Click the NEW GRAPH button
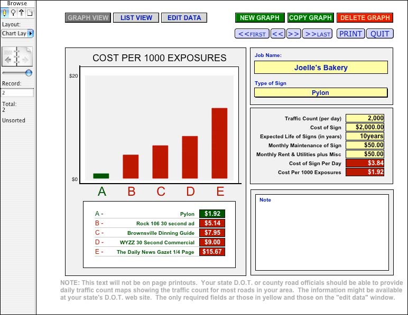This screenshot has height=315, width=408. tap(259, 18)
